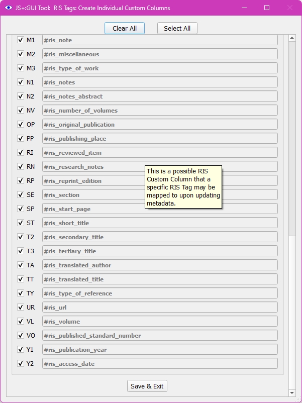Viewport: 302px width, 403px height.
Task: Uncheck the ST checkbox
Action: (21, 223)
